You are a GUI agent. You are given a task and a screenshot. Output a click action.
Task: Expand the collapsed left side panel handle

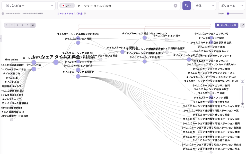pos(1,39)
